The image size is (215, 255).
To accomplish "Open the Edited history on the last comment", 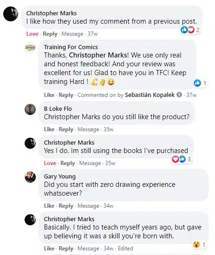I will point(125,249).
